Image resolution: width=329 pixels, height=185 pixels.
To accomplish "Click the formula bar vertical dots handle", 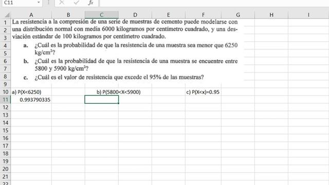I will click(x=48, y=3).
